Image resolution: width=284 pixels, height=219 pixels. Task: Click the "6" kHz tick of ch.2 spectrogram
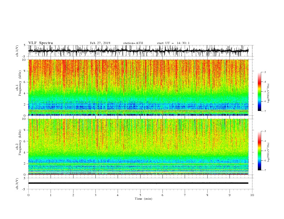[x=25, y=141]
